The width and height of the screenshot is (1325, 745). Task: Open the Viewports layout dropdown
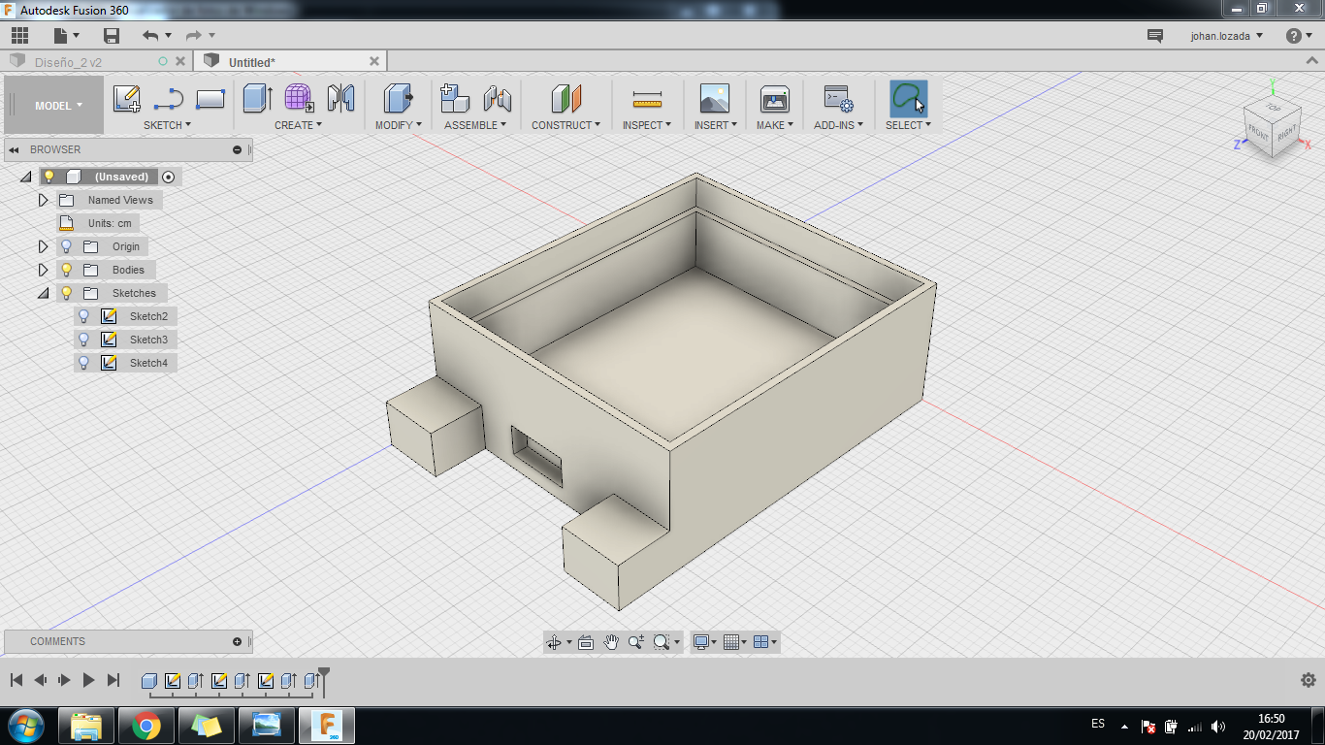[x=765, y=641]
